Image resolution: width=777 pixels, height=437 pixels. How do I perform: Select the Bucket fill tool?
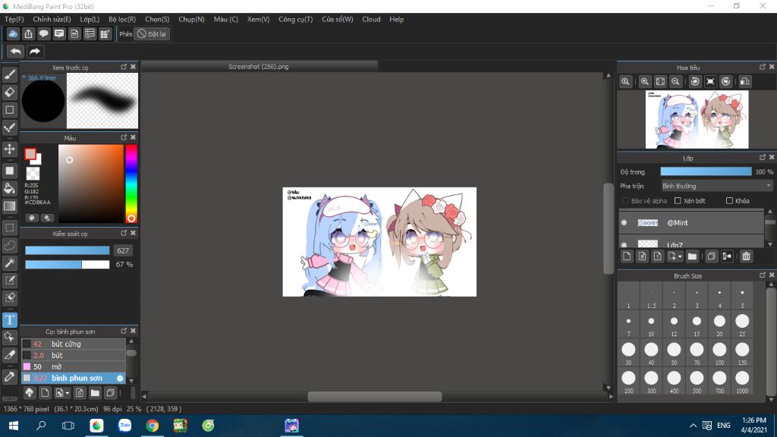[x=9, y=188]
